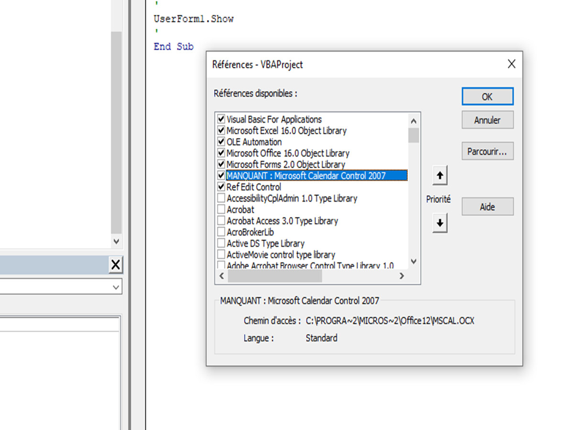588x430 pixels.
Task: Check the Acrobat reference checkbox
Action: (221, 209)
